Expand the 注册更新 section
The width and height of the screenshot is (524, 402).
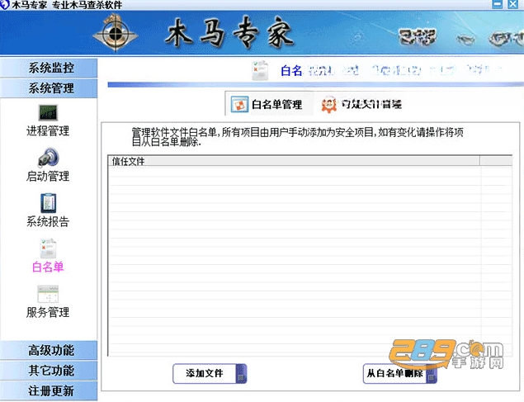49,390
